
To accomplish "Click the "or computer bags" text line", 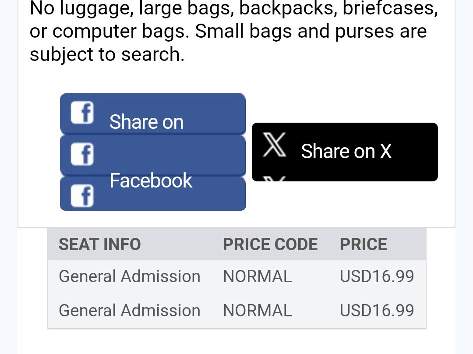I will coord(228,32).
